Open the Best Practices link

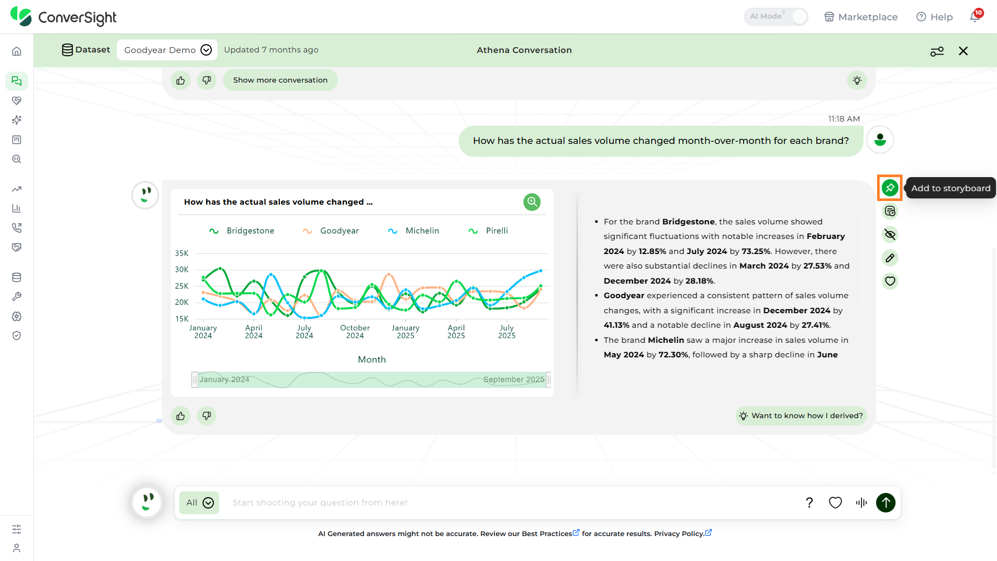pyautogui.click(x=550, y=533)
